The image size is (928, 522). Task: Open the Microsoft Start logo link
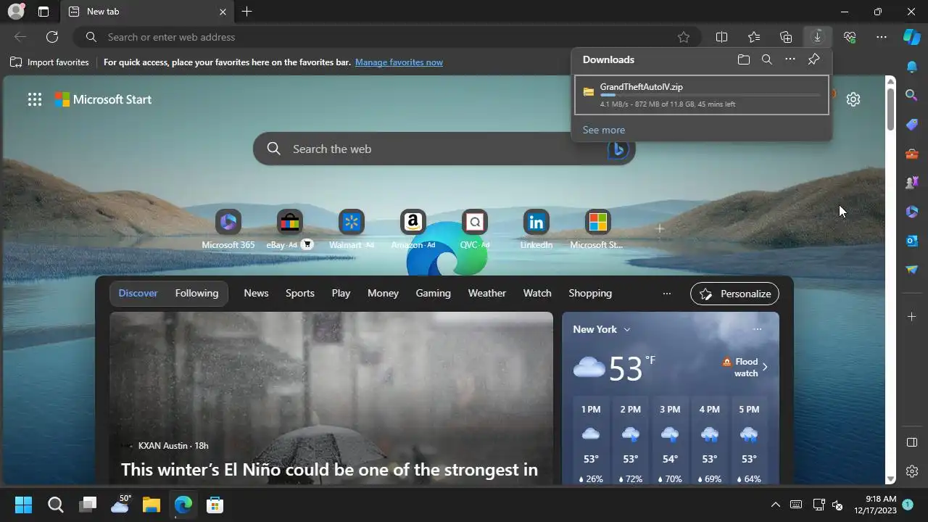[x=104, y=99]
